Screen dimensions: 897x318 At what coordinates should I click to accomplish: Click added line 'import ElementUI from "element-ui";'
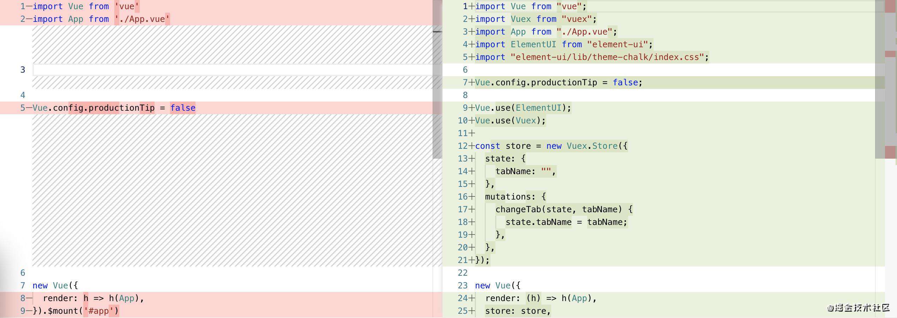(564, 44)
